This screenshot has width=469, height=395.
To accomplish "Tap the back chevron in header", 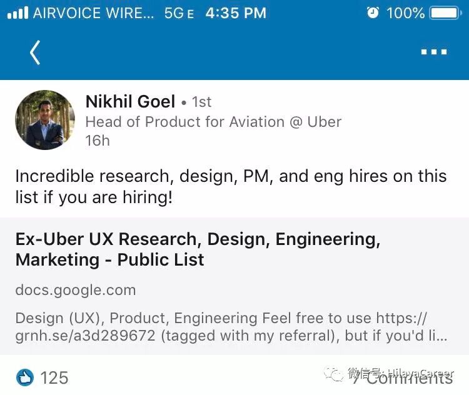I will (x=35, y=52).
